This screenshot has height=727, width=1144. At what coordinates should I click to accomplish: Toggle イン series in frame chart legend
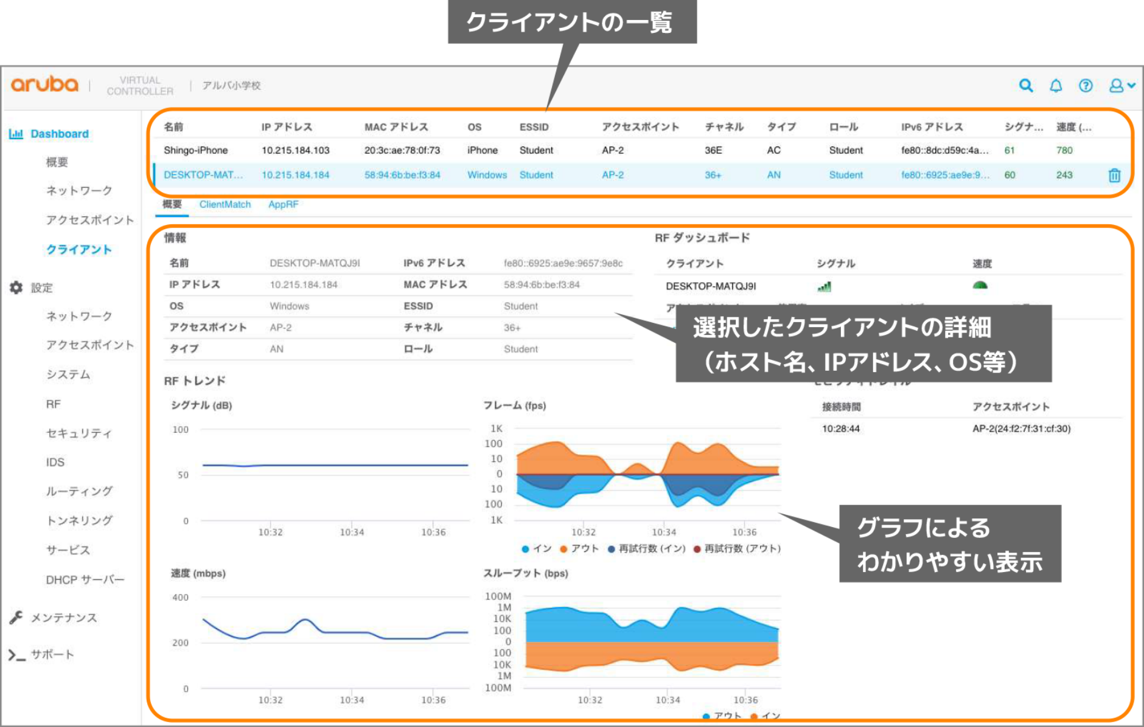point(537,548)
